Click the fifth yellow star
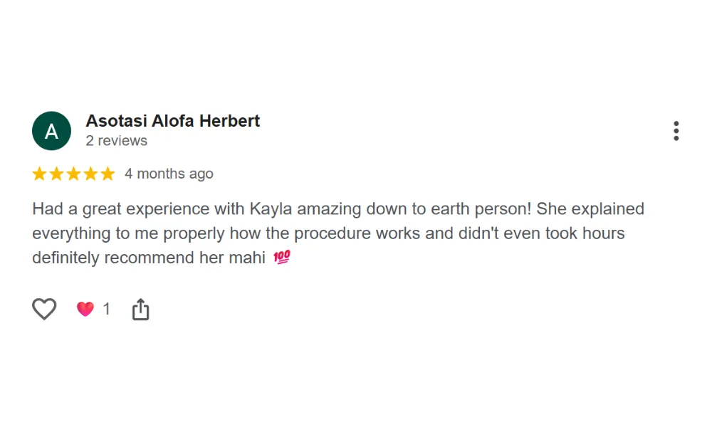 click(x=108, y=174)
